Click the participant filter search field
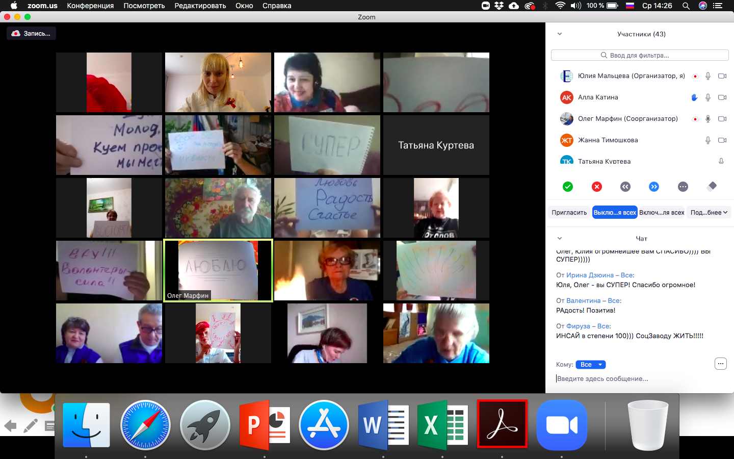This screenshot has width=734, height=459. click(x=640, y=55)
